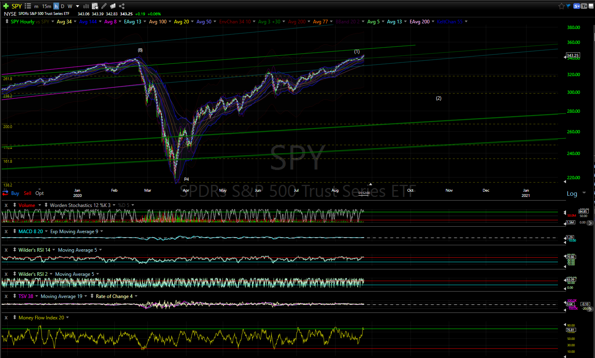Open the chart style bars icon

pos(86,6)
